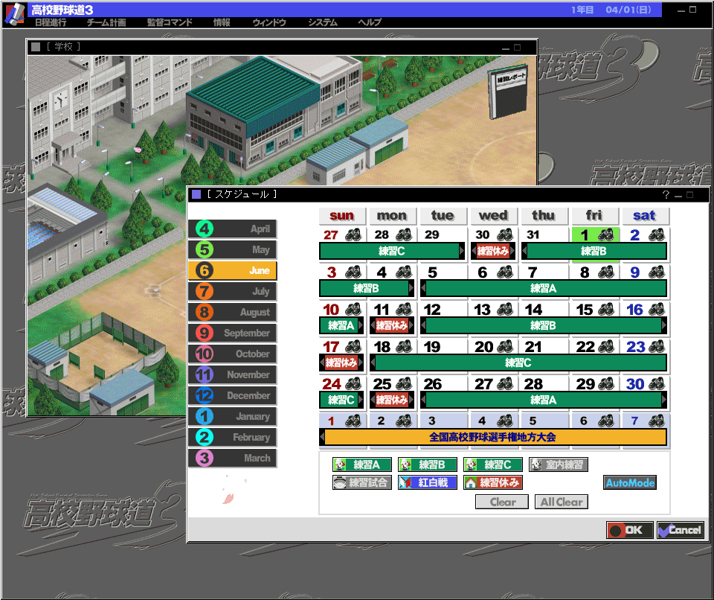The width and height of the screenshot is (714, 600).
Task: Select the 練習休み rest day button
Action: point(492,482)
